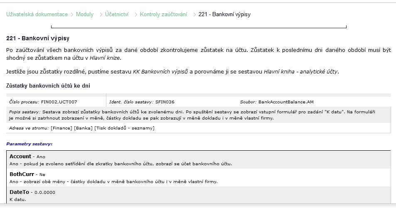
Task: Open the Uživatelská dokumentace breadcrumb link
Action: 37,15
